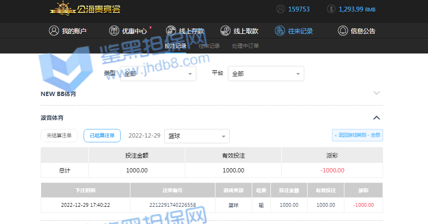Click 返回游戏类别 - 全部 button
Image resolution: width=428 pixels, height=224 pixels.
tap(357, 135)
